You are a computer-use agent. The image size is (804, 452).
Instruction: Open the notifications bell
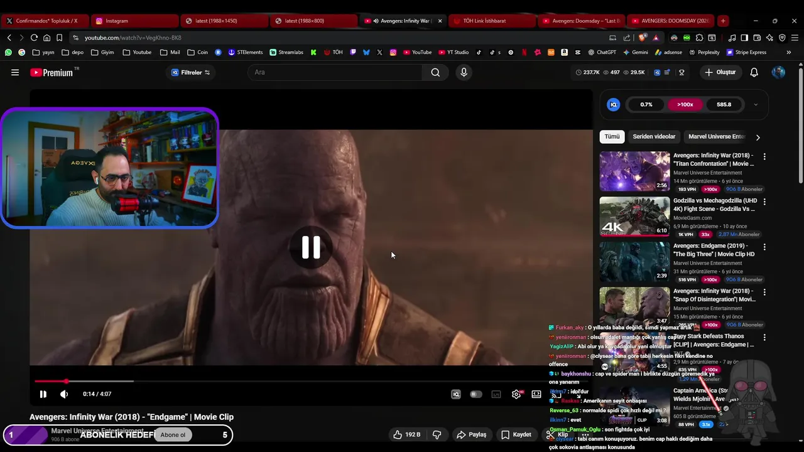(x=754, y=72)
